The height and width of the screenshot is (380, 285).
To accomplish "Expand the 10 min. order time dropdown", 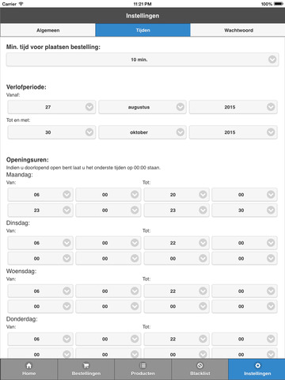I will click(142, 59).
